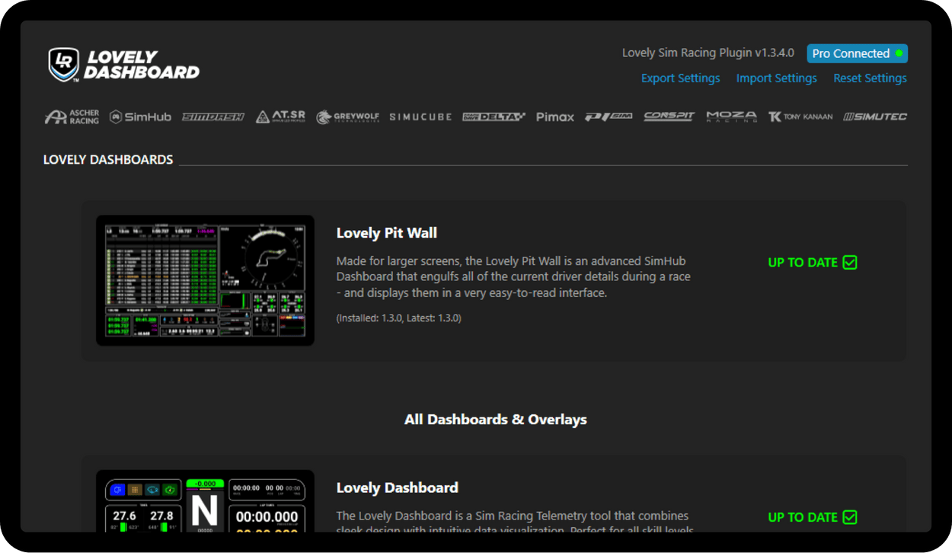Click the Simucube logo
The width and height of the screenshot is (952, 553).
420,117
